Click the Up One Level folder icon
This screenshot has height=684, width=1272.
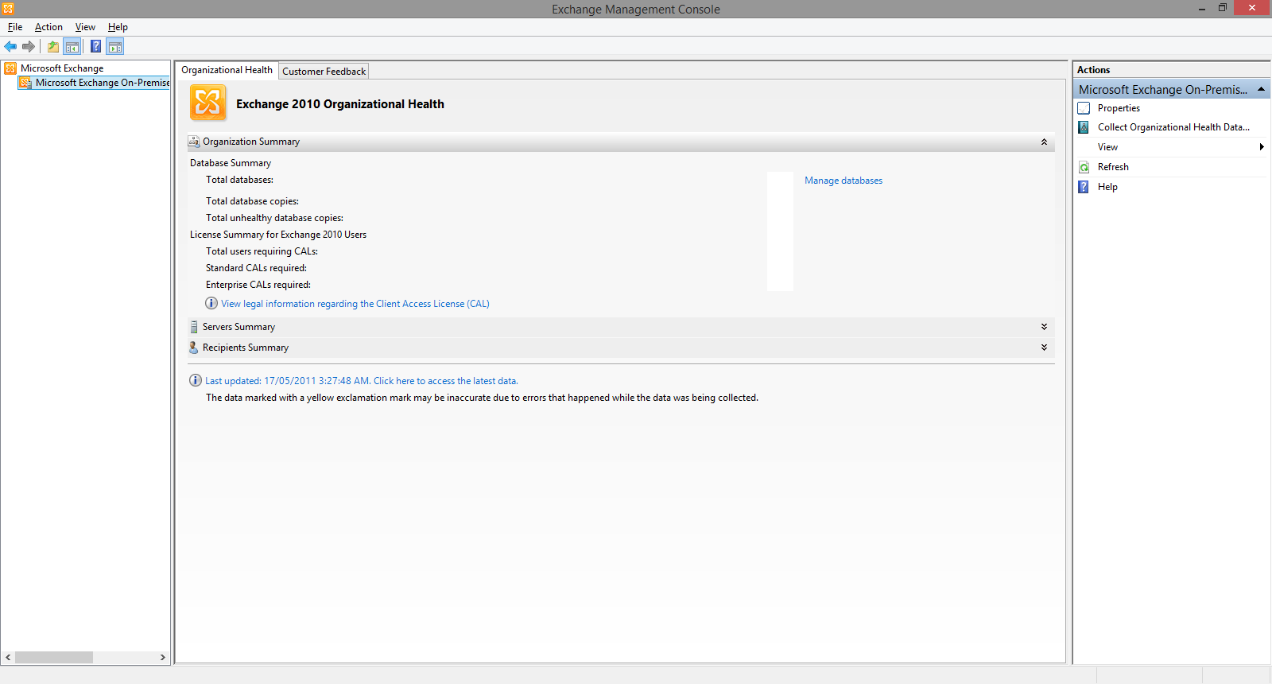pos(53,46)
